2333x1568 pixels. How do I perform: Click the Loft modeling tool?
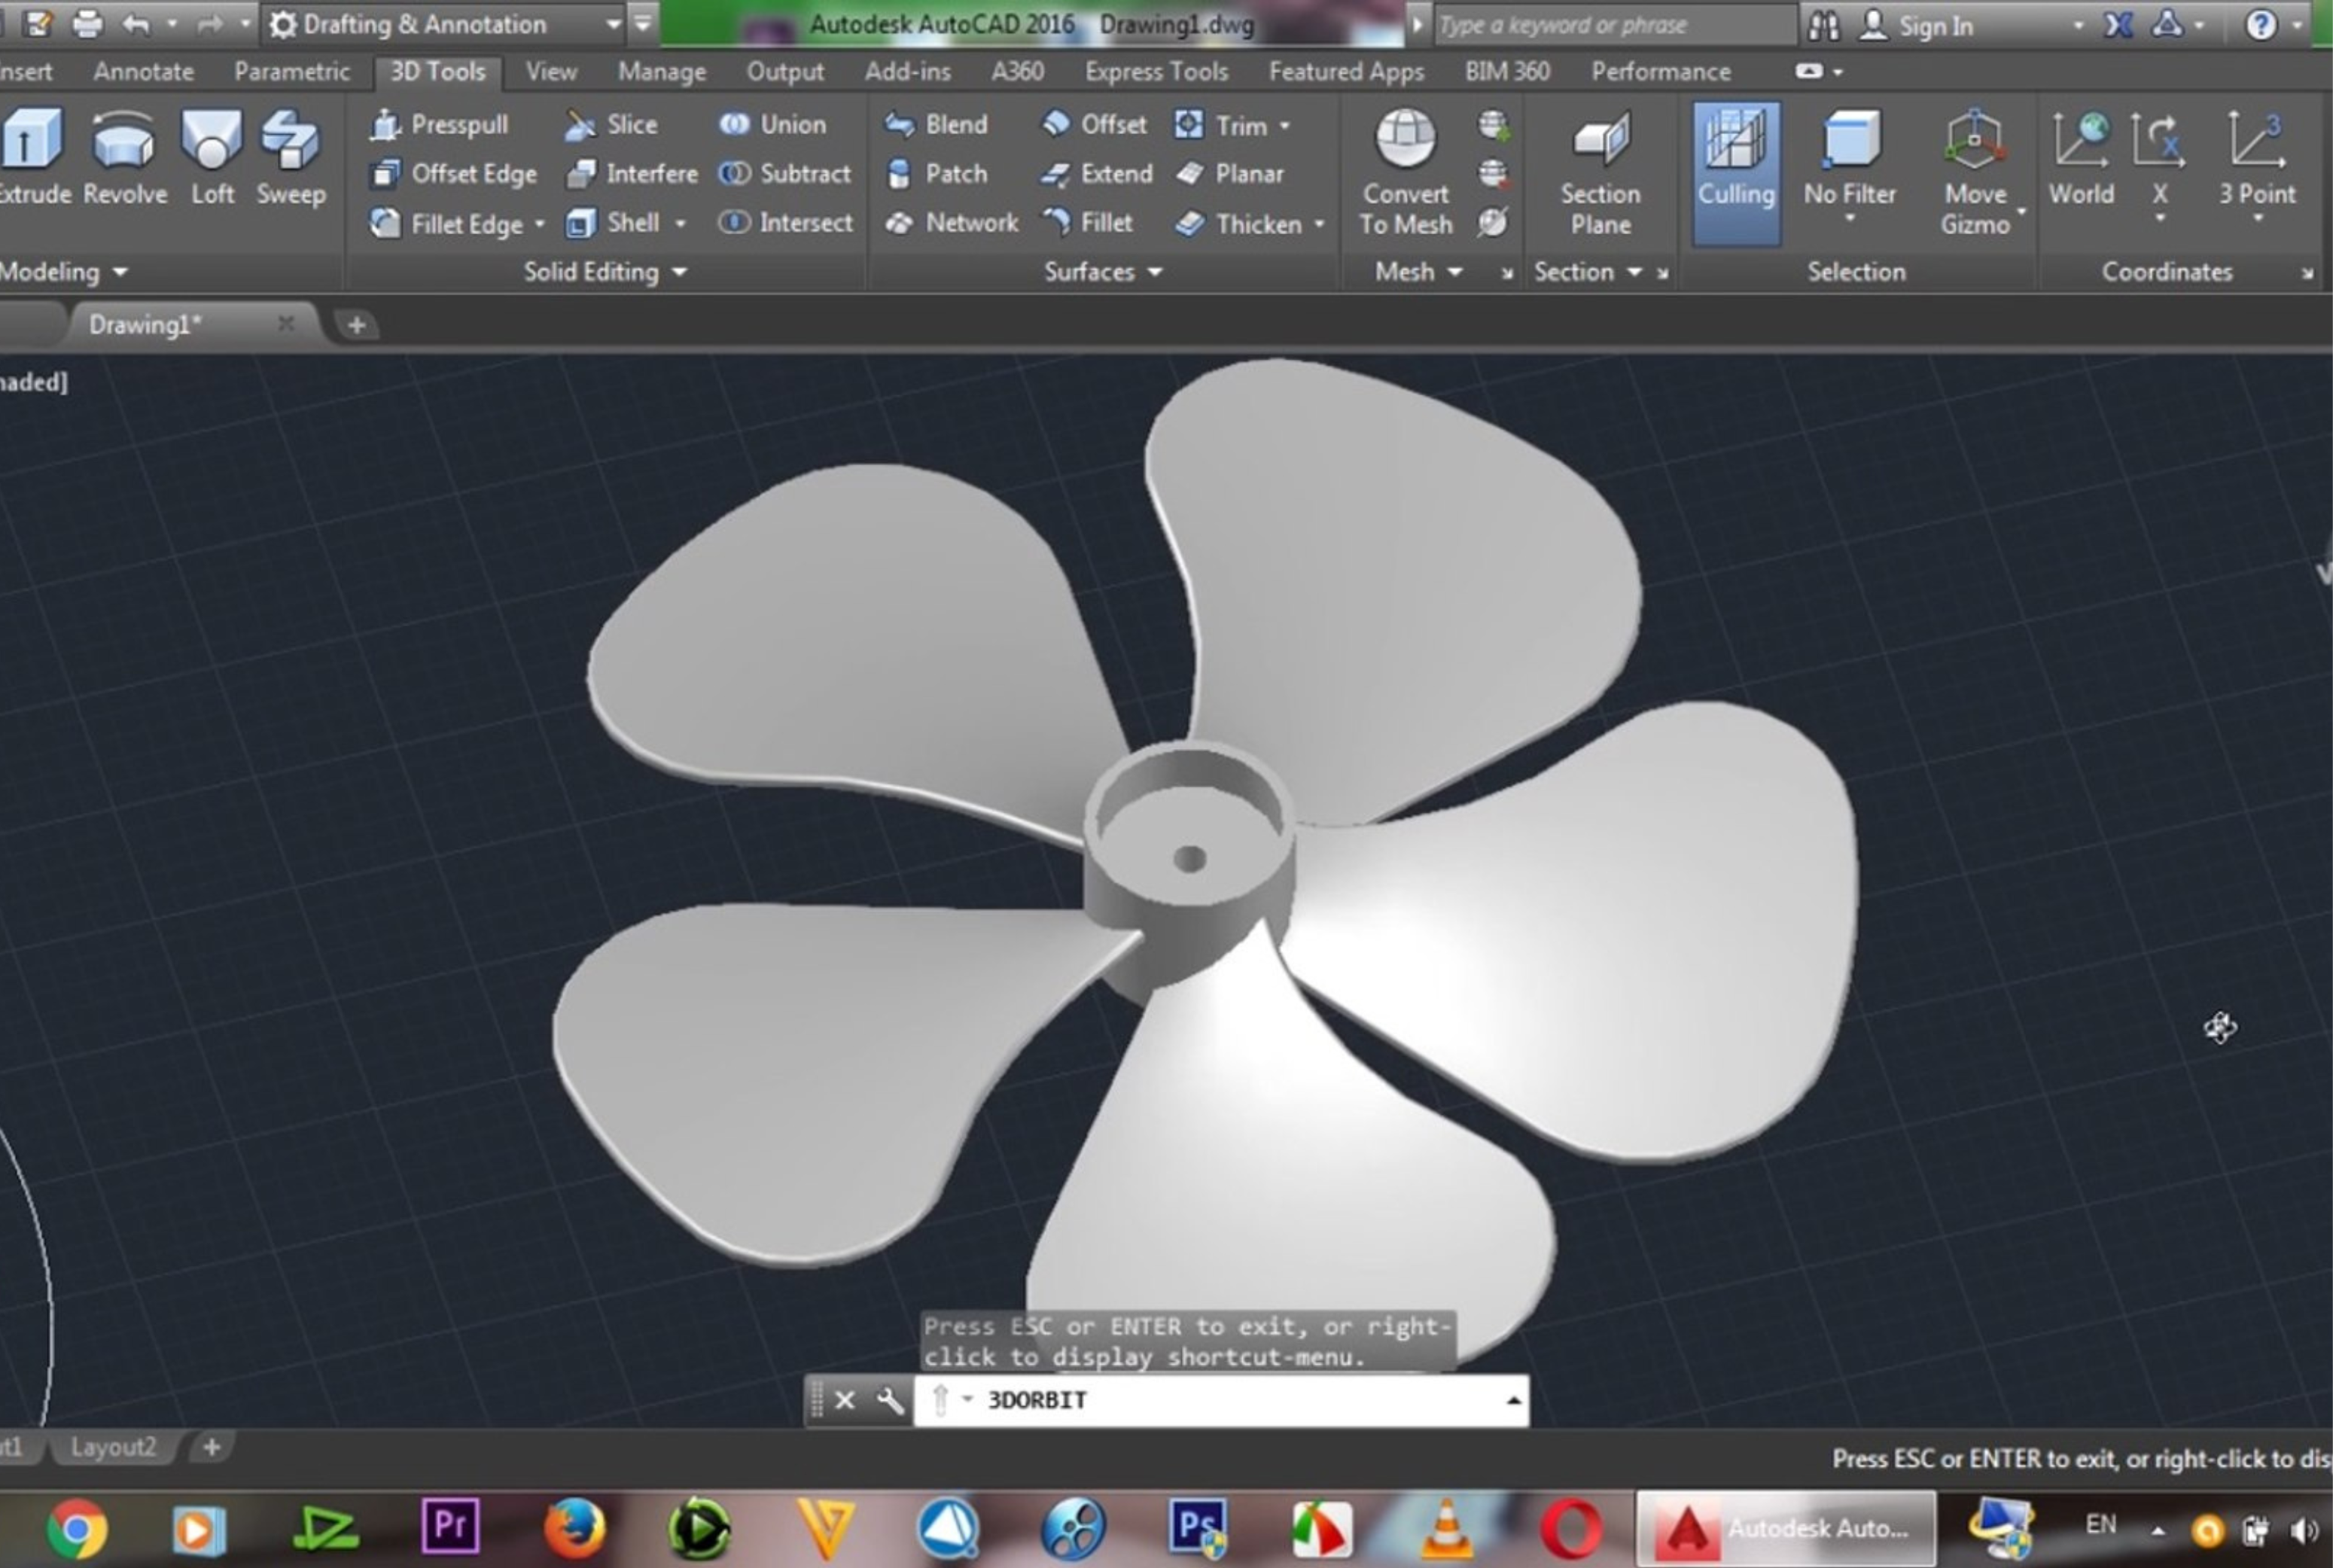(x=211, y=141)
